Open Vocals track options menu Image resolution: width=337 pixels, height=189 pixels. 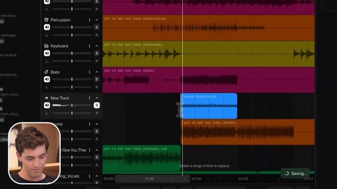pos(90,176)
